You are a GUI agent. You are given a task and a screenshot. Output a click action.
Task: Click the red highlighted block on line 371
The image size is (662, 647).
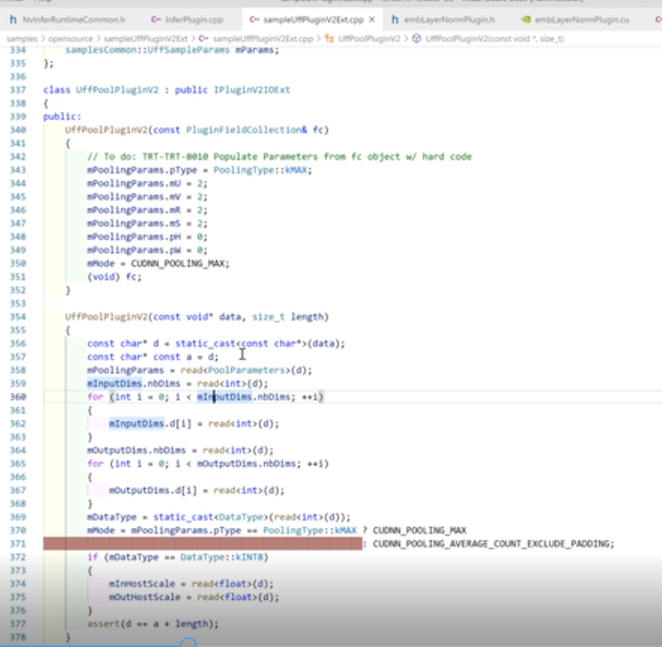(x=203, y=544)
